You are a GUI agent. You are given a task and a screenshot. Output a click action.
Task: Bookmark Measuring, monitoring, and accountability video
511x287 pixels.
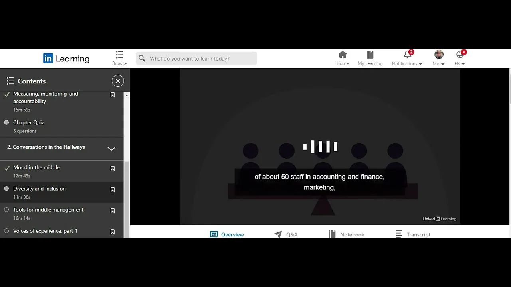click(113, 95)
